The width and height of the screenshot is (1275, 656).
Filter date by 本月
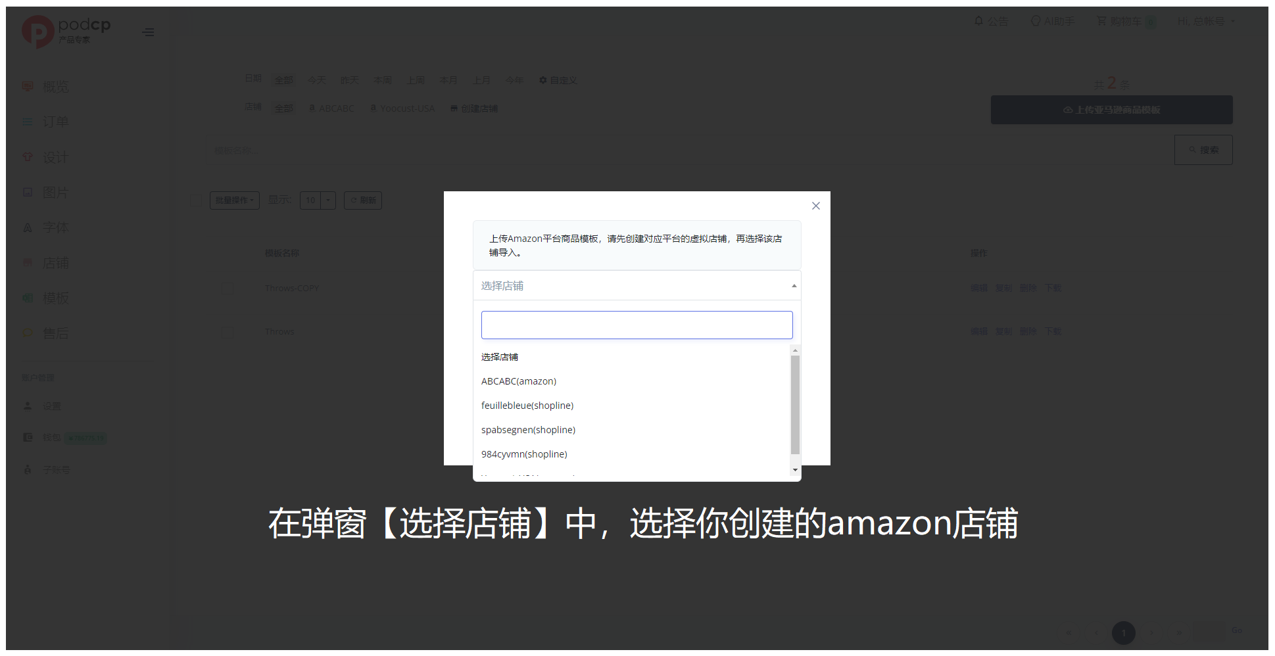pos(448,80)
